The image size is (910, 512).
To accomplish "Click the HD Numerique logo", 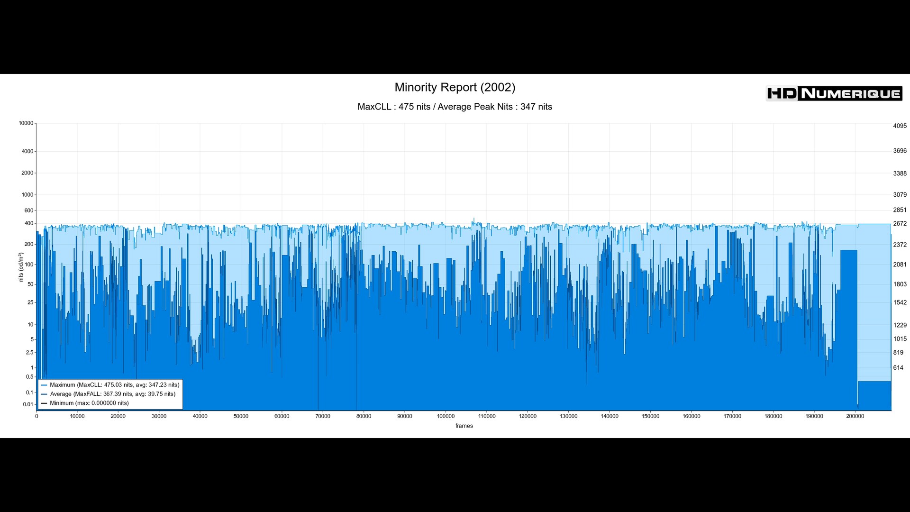I will point(834,93).
